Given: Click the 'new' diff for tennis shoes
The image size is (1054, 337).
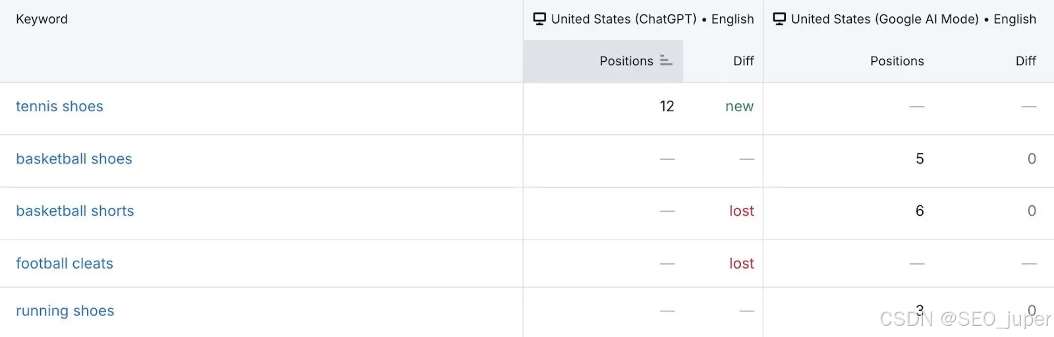Looking at the screenshot, I should click(739, 106).
